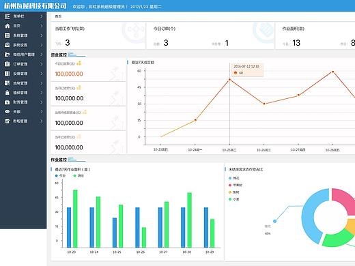Click the blue bar for 10-25
The width and height of the screenshot is (355, 266).
(x=115, y=233)
